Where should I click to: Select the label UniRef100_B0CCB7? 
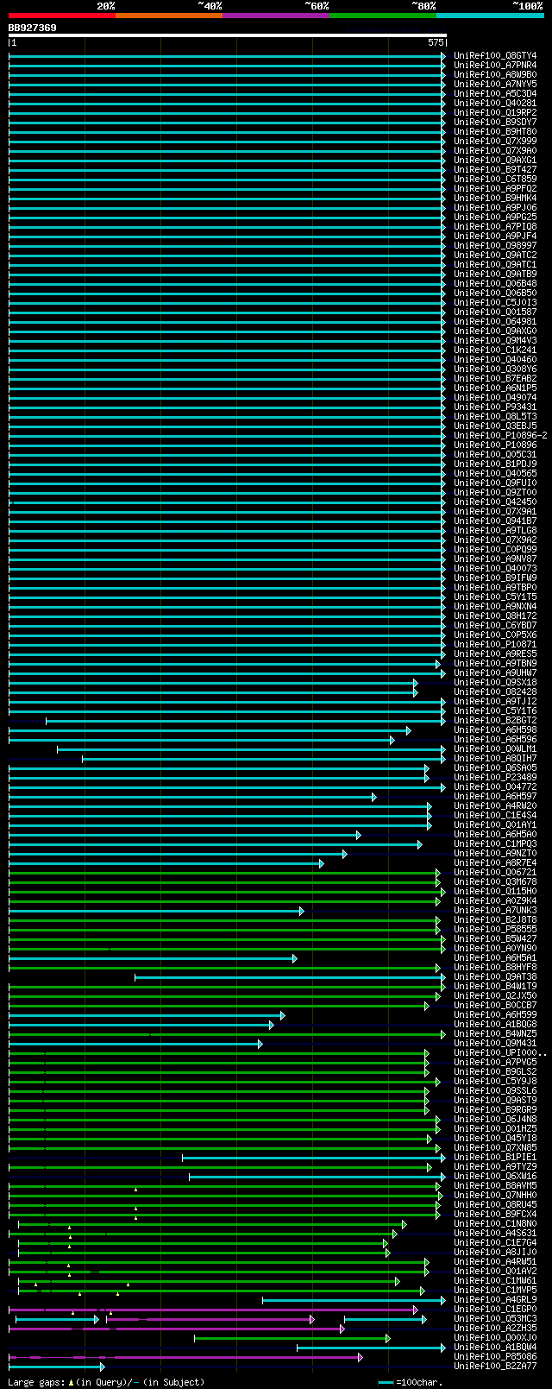point(495,1006)
